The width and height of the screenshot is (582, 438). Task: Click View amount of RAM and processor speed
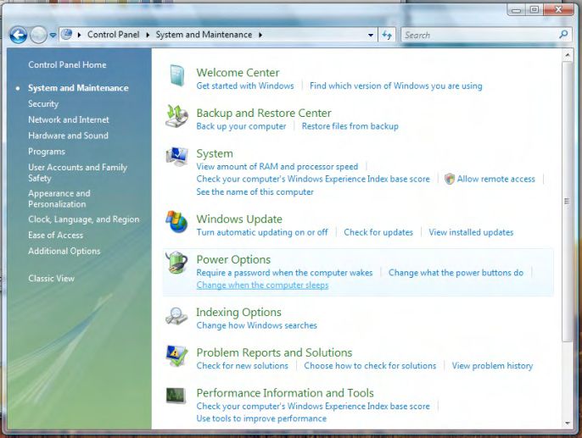(x=277, y=167)
